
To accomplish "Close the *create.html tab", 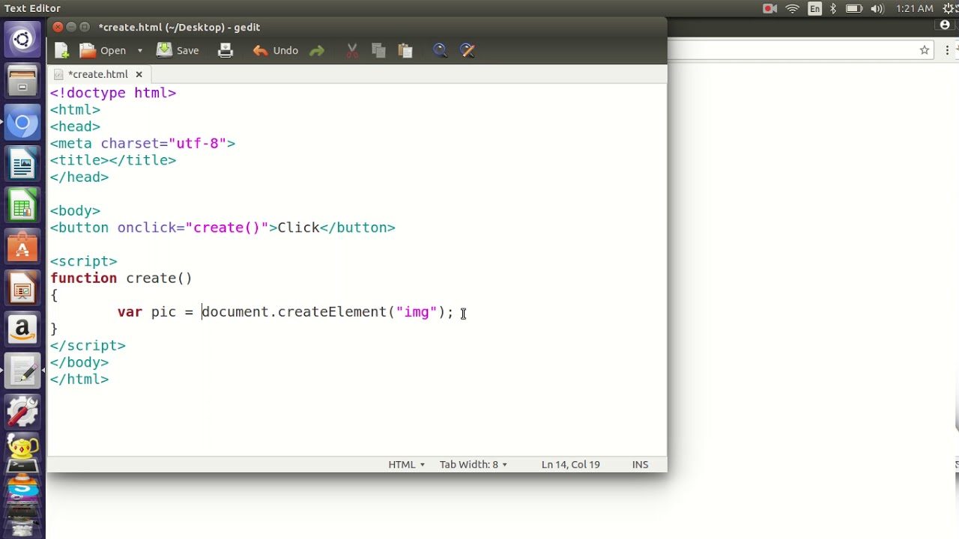I will (x=139, y=75).
